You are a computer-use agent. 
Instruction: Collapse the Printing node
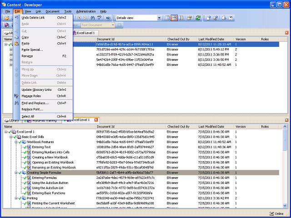[x=16, y=198]
